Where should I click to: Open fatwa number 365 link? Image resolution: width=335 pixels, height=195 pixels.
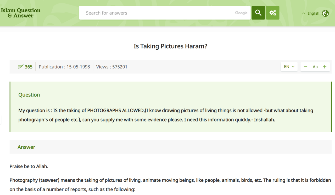pos(29,67)
